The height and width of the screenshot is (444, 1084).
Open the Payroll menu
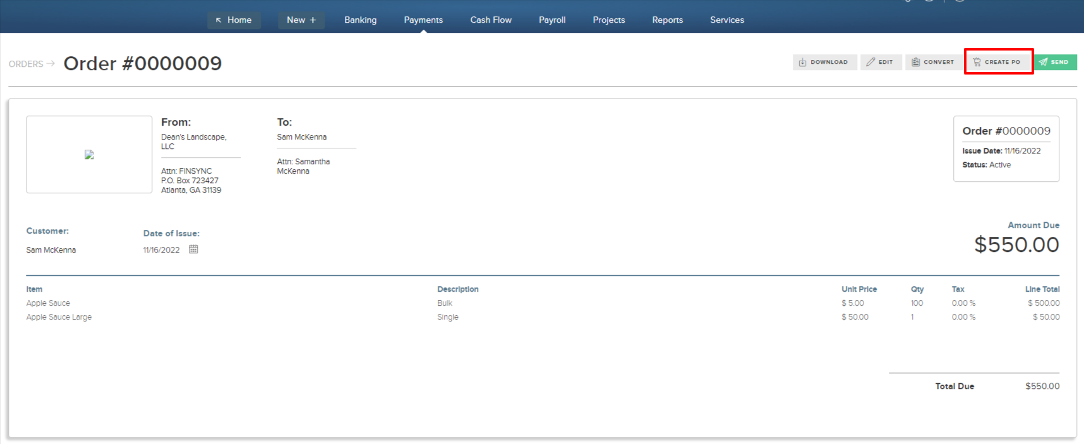(552, 20)
